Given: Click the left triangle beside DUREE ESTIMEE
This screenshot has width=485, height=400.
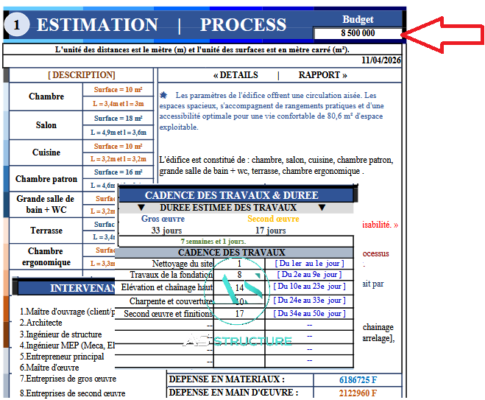Looking at the screenshot, I should [141, 208].
